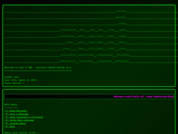Go to [4] Yerba Mate Reviews
The width and height of the screenshot is (178, 134).
19,120
